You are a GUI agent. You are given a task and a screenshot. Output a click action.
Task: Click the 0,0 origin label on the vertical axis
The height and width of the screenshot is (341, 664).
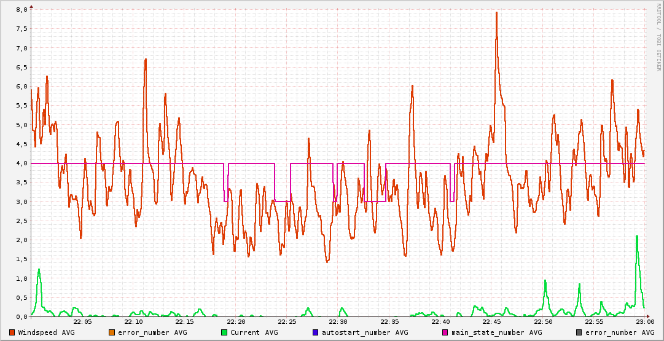21,316
